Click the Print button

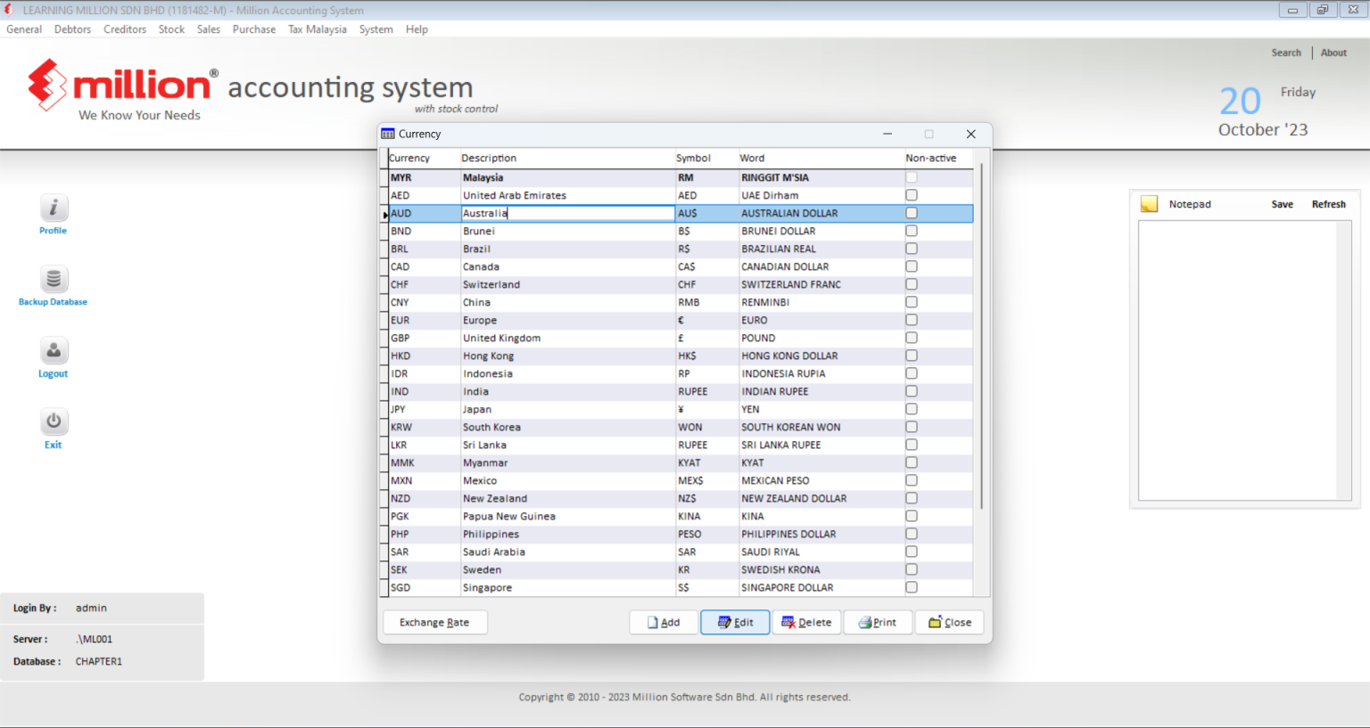point(878,622)
